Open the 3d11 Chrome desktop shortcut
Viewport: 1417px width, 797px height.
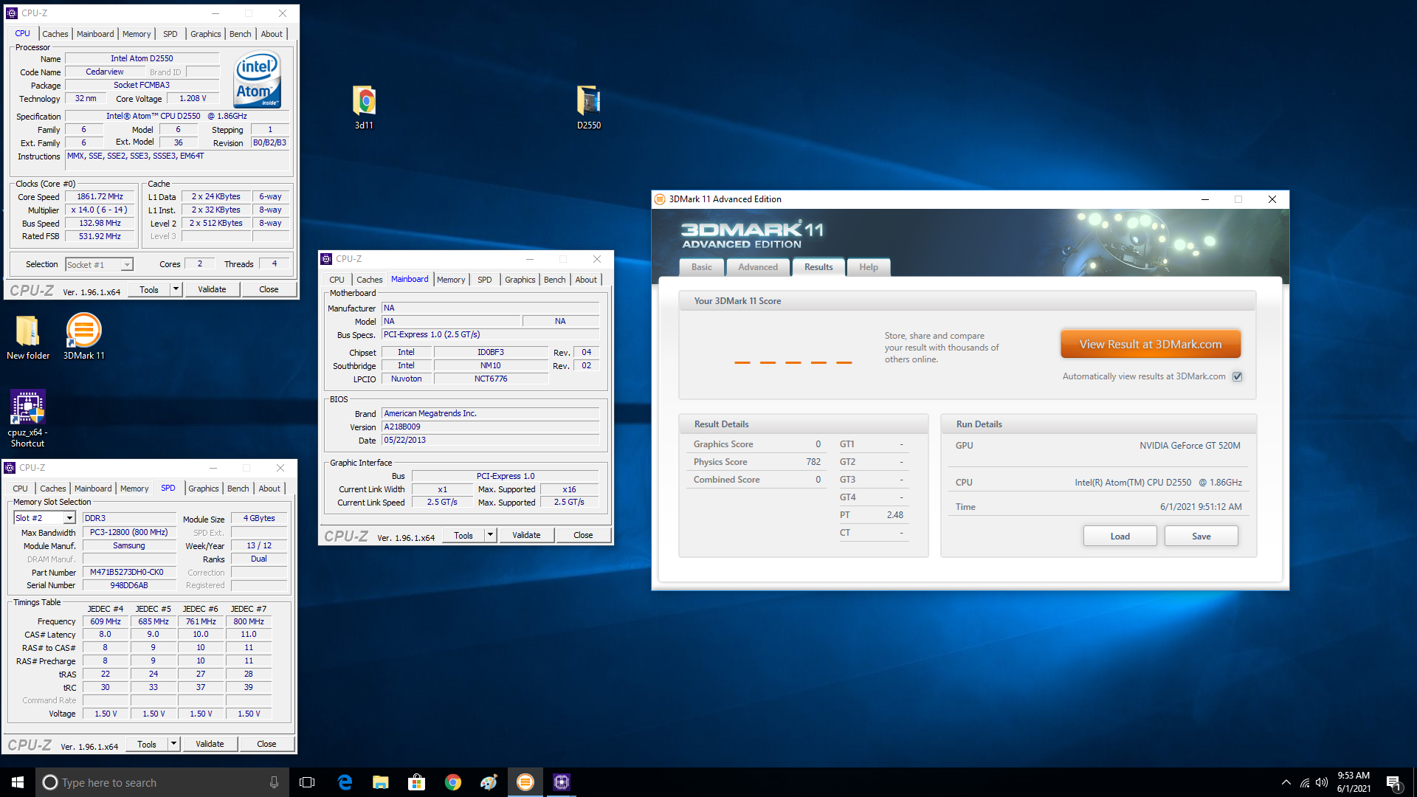[x=364, y=107]
